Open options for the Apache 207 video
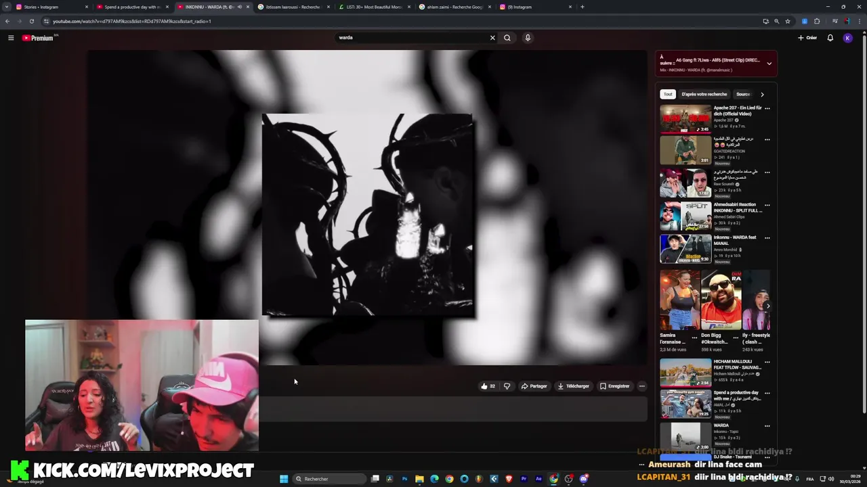This screenshot has width=867, height=487. [x=767, y=108]
